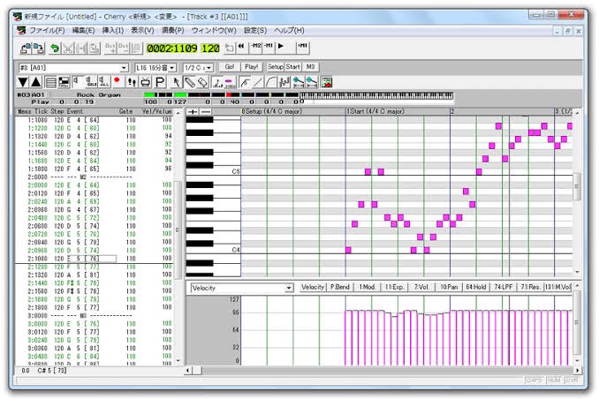Click the +M1 jump forward button

(x=302, y=47)
